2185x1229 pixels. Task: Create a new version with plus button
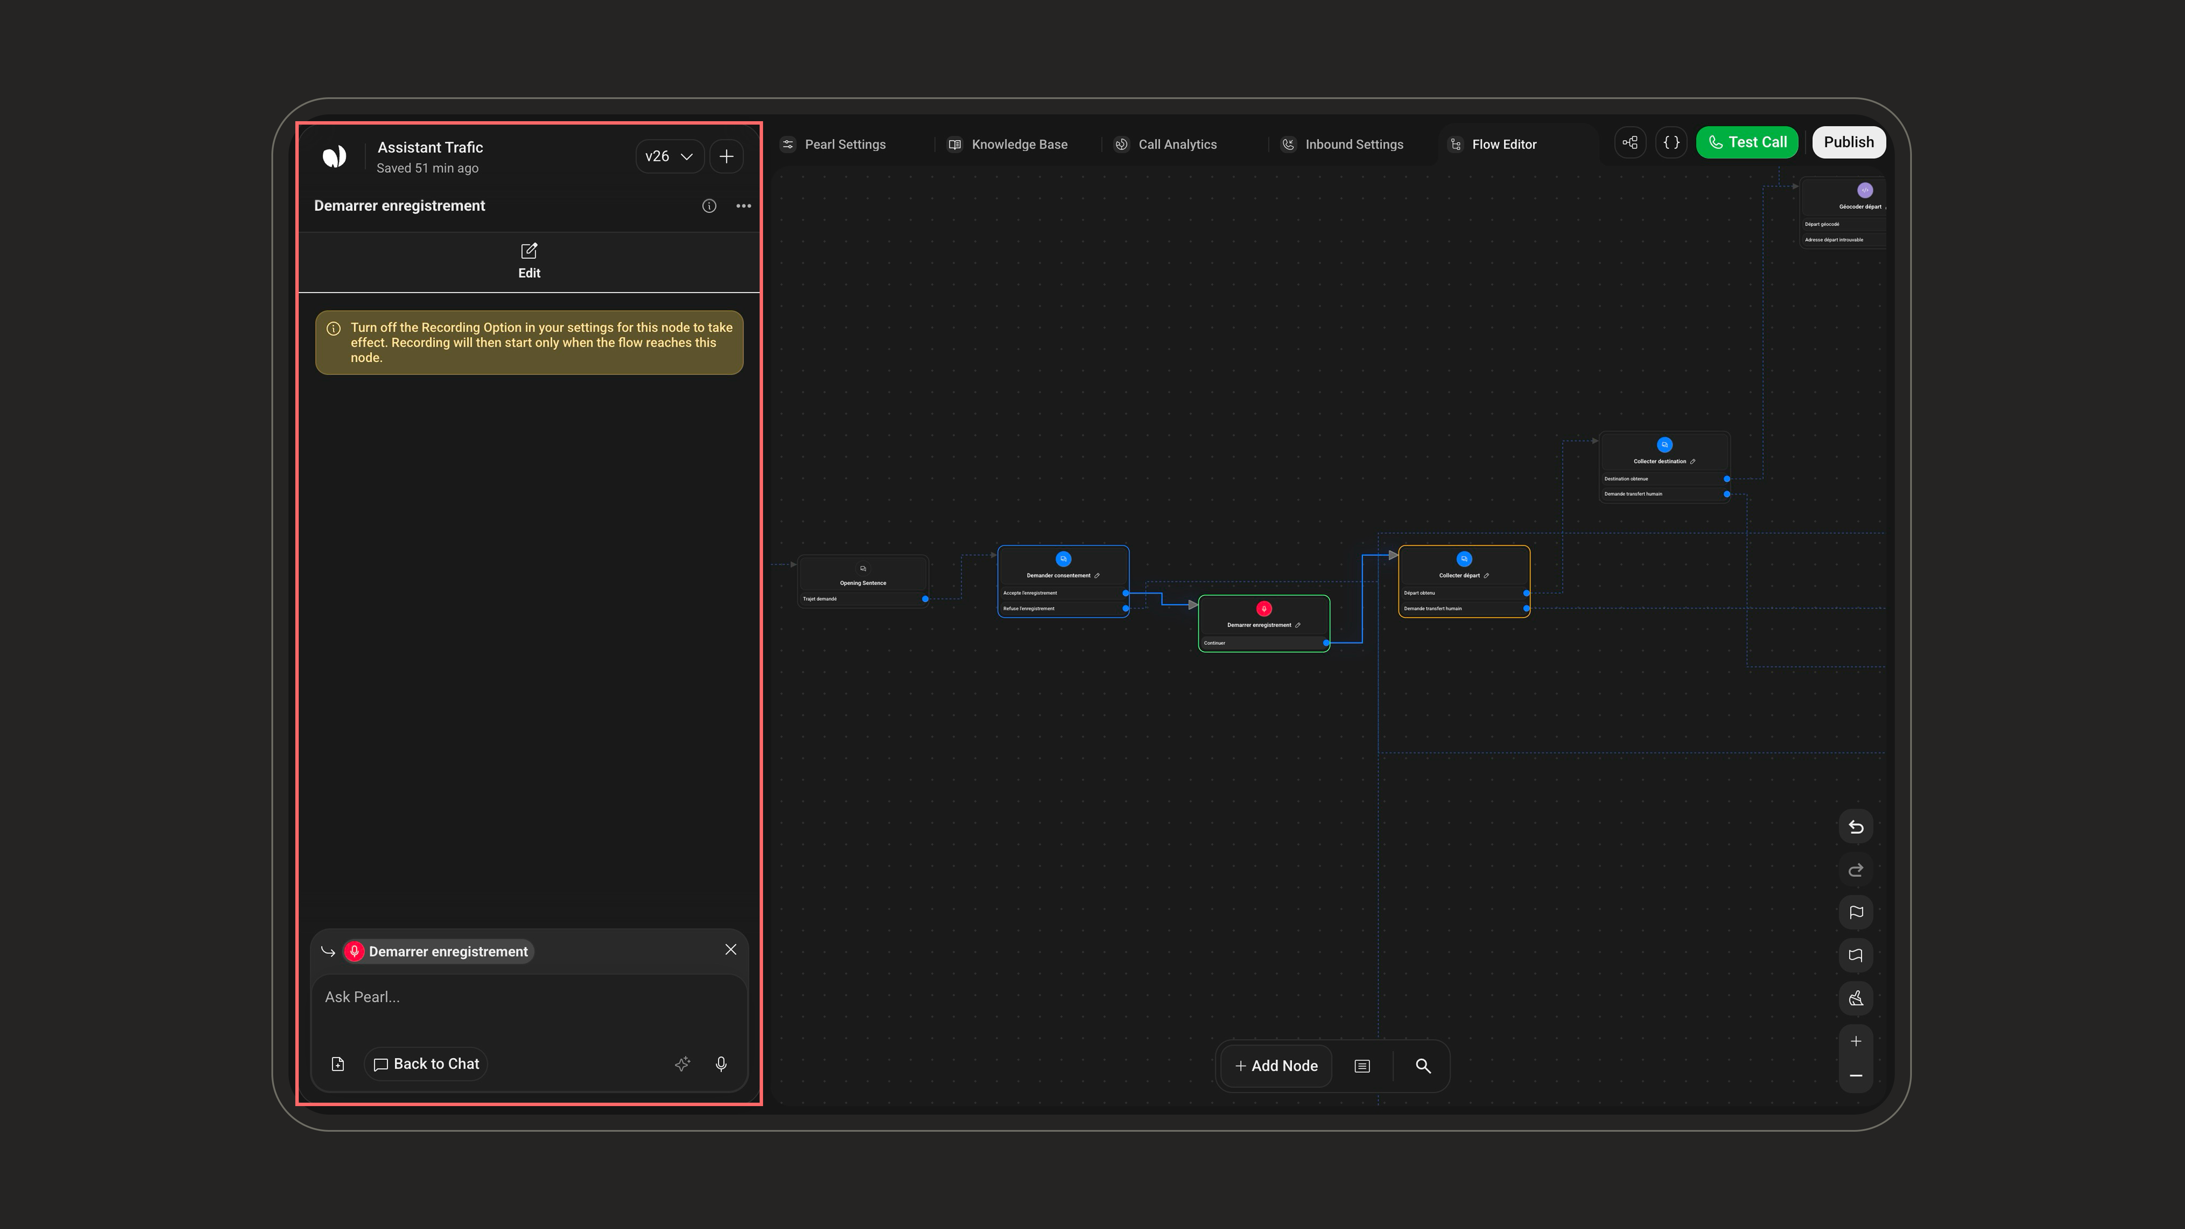tap(726, 156)
